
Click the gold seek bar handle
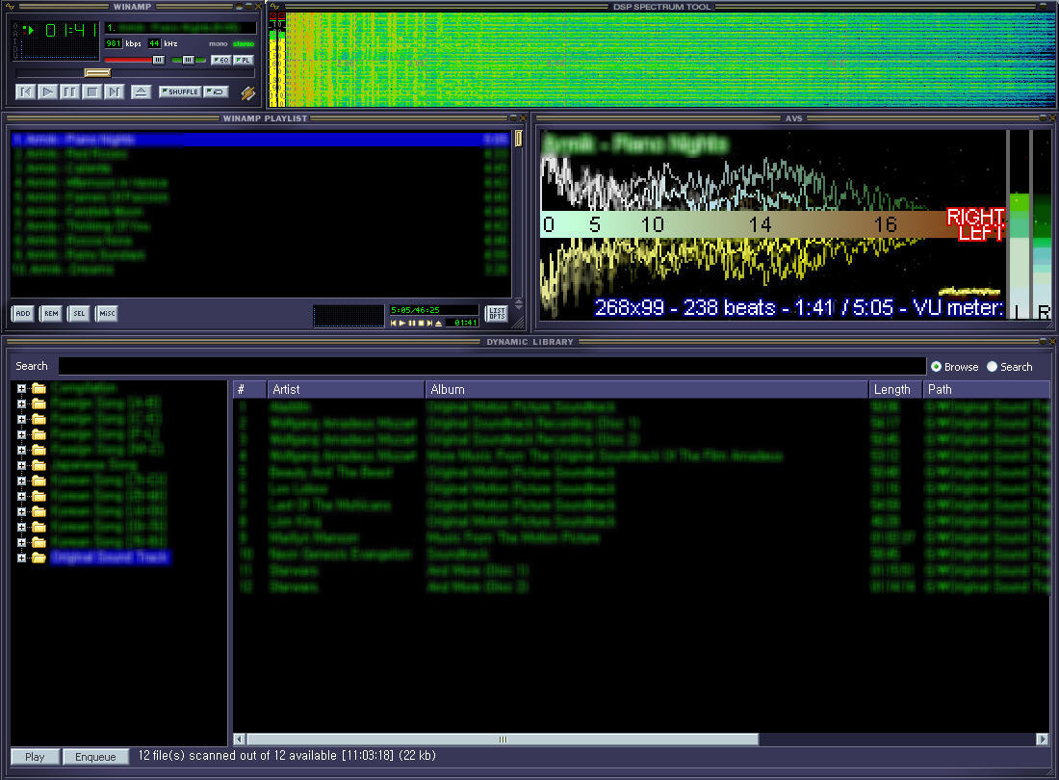click(x=97, y=73)
